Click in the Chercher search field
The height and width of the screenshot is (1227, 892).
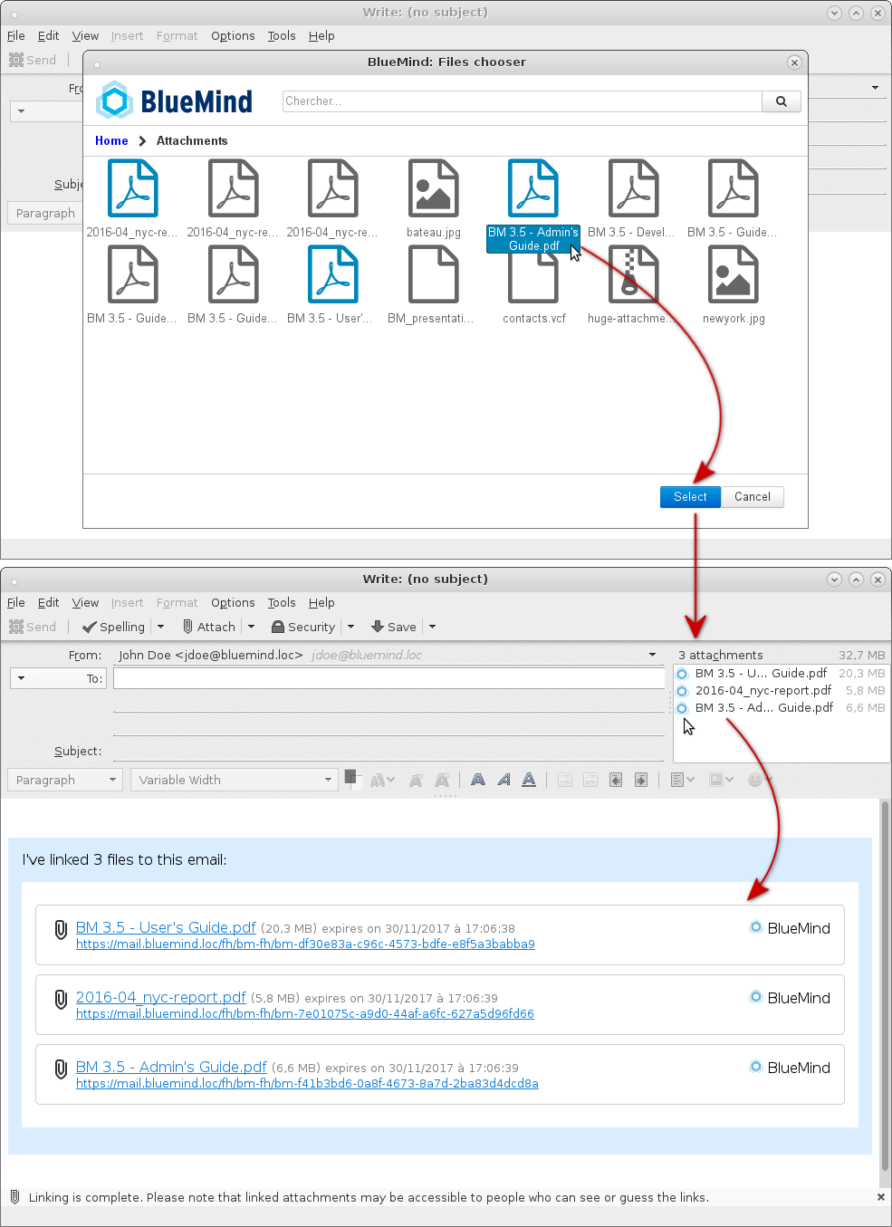(x=523, y=101)
